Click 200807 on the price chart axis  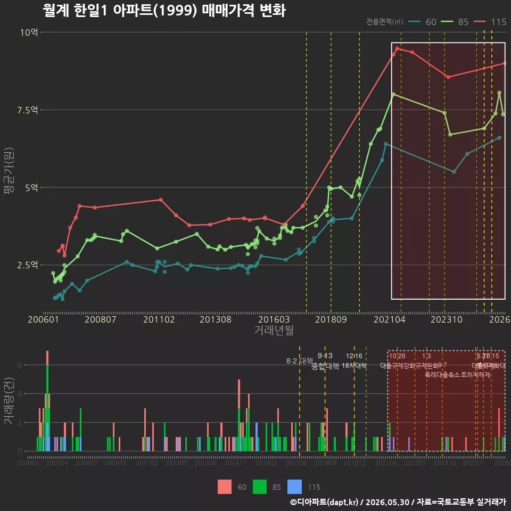pos(101,319)
